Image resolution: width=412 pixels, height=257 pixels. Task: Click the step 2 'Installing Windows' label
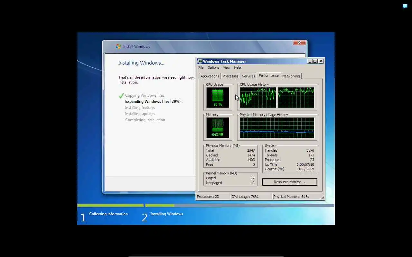167,214
